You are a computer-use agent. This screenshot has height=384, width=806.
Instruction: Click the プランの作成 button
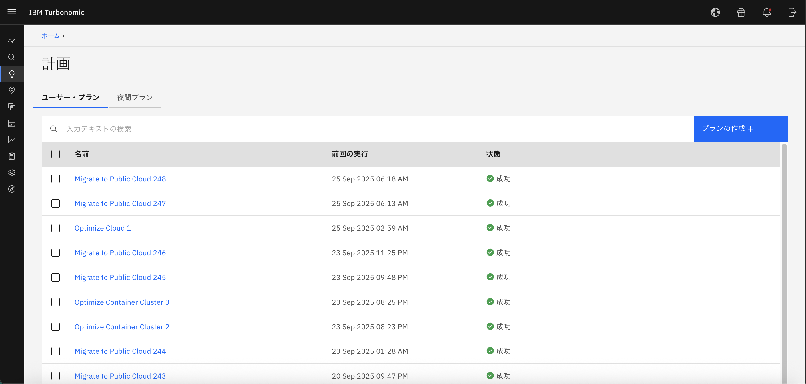tap(740, 129)
